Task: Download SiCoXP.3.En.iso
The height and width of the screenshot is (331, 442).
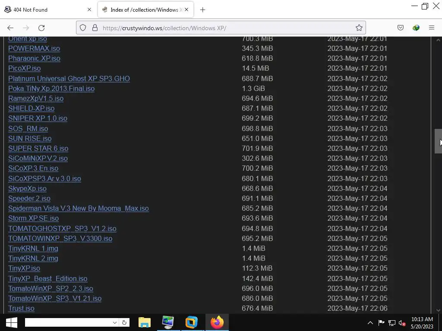Action: click(x=33, y=169)
